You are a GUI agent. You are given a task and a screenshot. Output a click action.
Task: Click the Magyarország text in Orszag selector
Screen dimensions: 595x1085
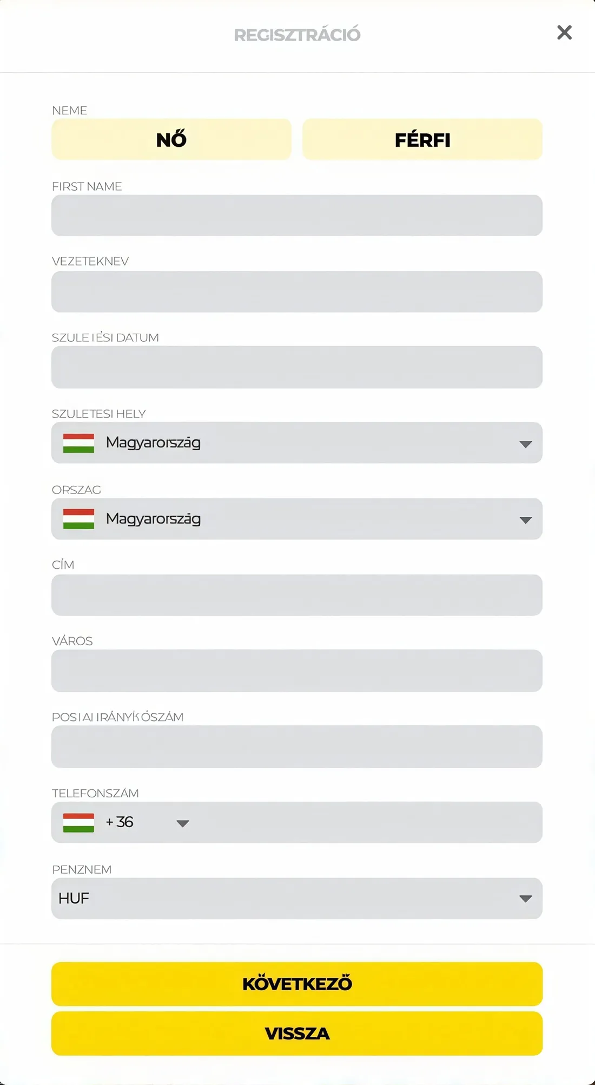point(153,519)
